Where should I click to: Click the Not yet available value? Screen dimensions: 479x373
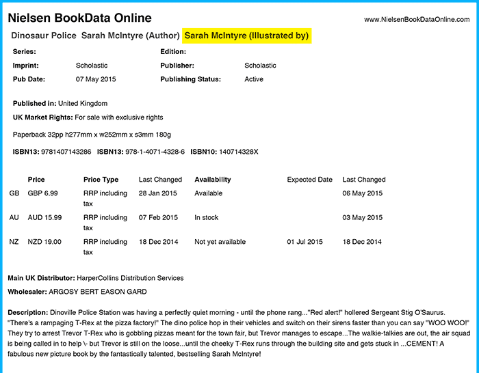click(220, 242)
